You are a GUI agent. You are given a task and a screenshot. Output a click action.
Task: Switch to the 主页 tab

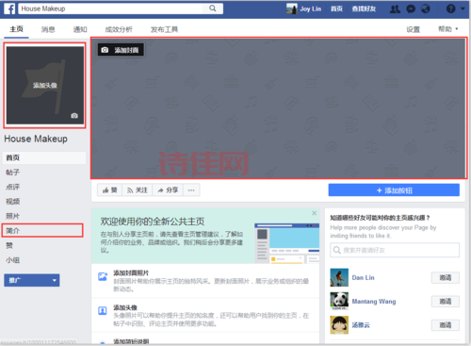tap(16, 29)
